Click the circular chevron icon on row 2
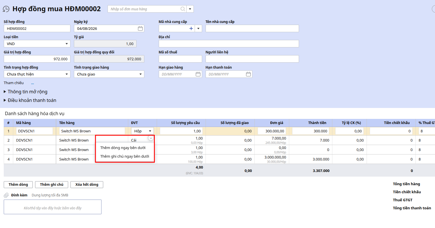The width and height of the screenshot is (435, 228). click(x=151, y=138)
